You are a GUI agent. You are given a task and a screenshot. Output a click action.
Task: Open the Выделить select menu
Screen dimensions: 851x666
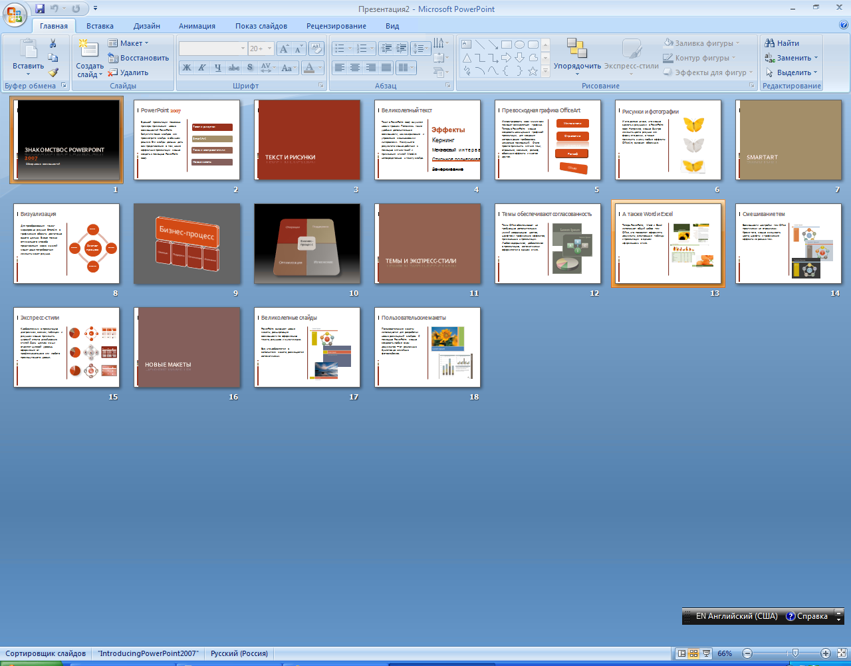[x=791, y=72]
